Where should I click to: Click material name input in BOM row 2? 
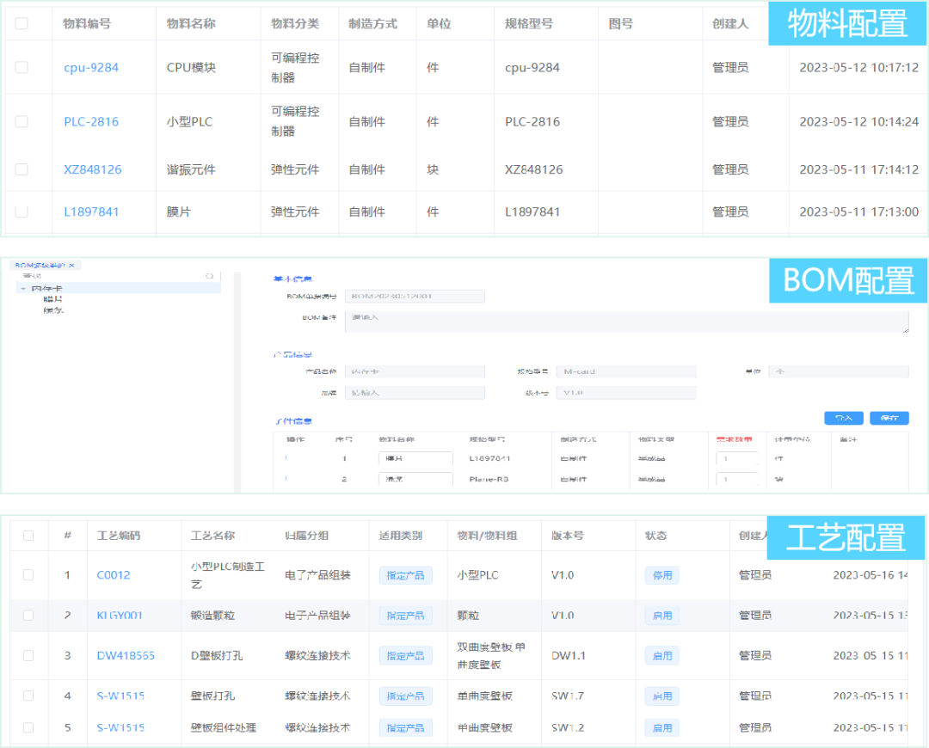tap(415, 479)
